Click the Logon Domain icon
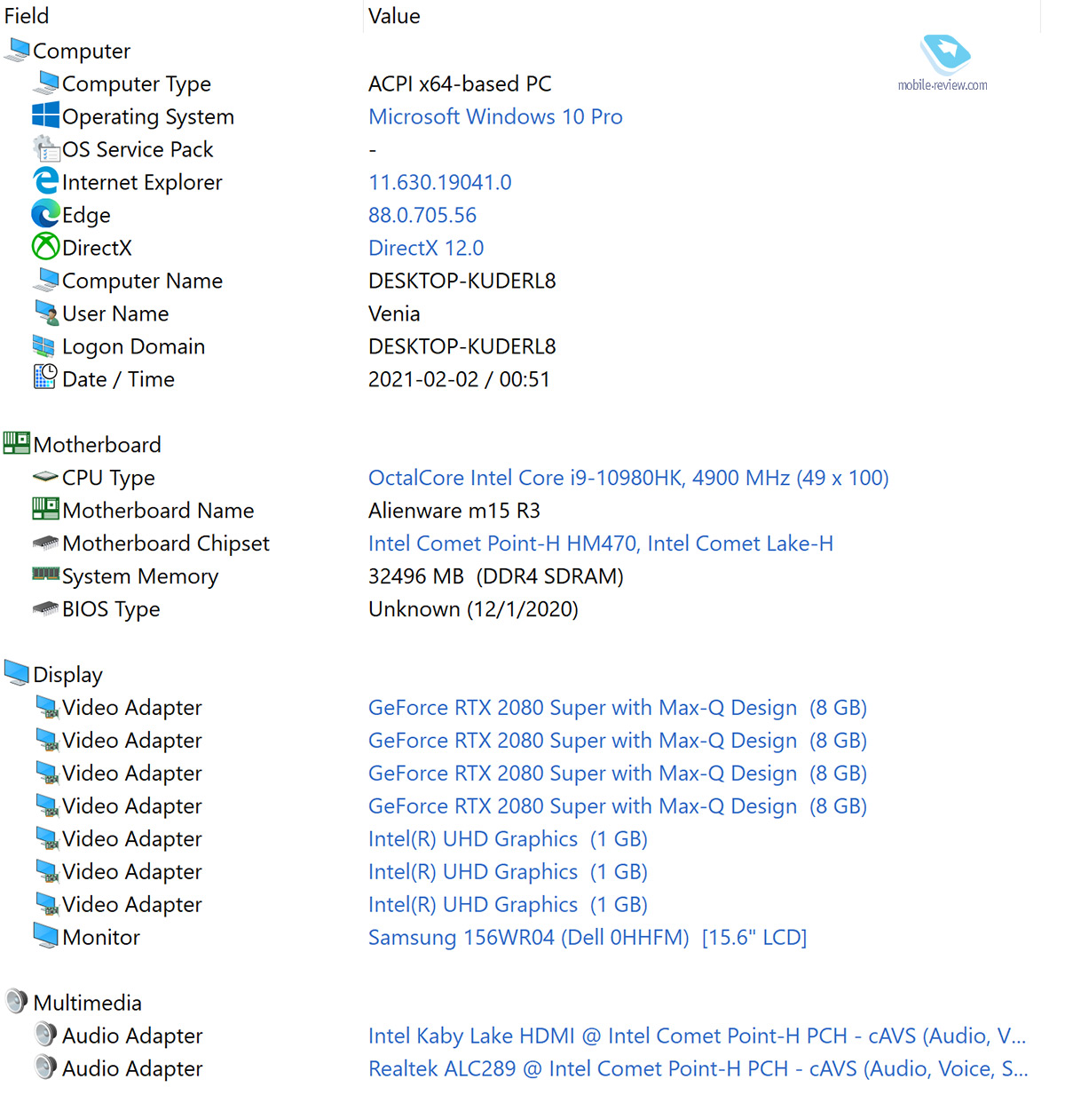Screen dimensions: 1065x1103 tap(44, 345)
